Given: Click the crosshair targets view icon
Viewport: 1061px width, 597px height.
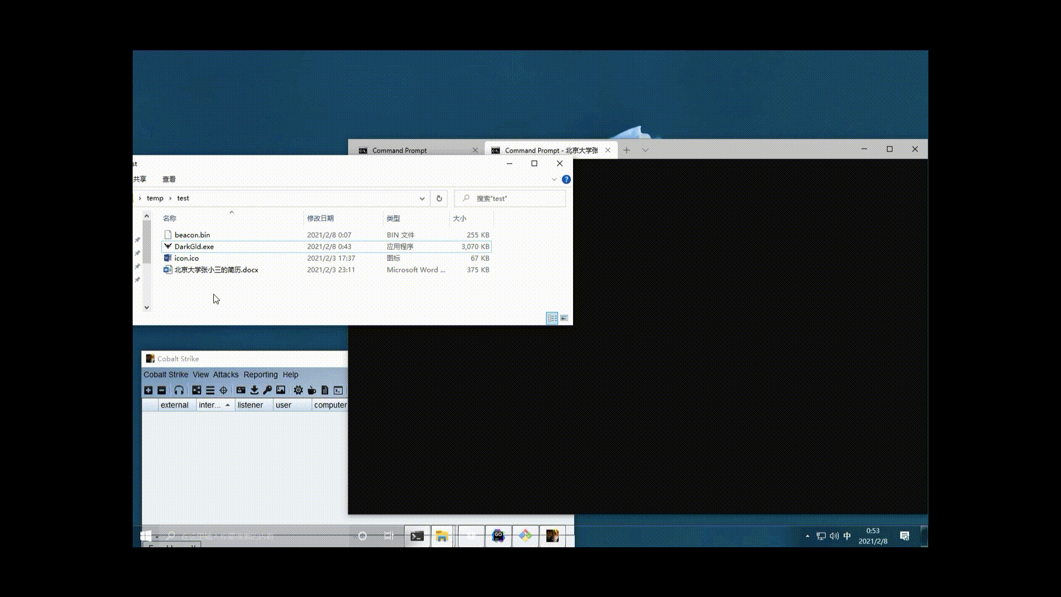Looking at the screenshot, I should (223, 390).
